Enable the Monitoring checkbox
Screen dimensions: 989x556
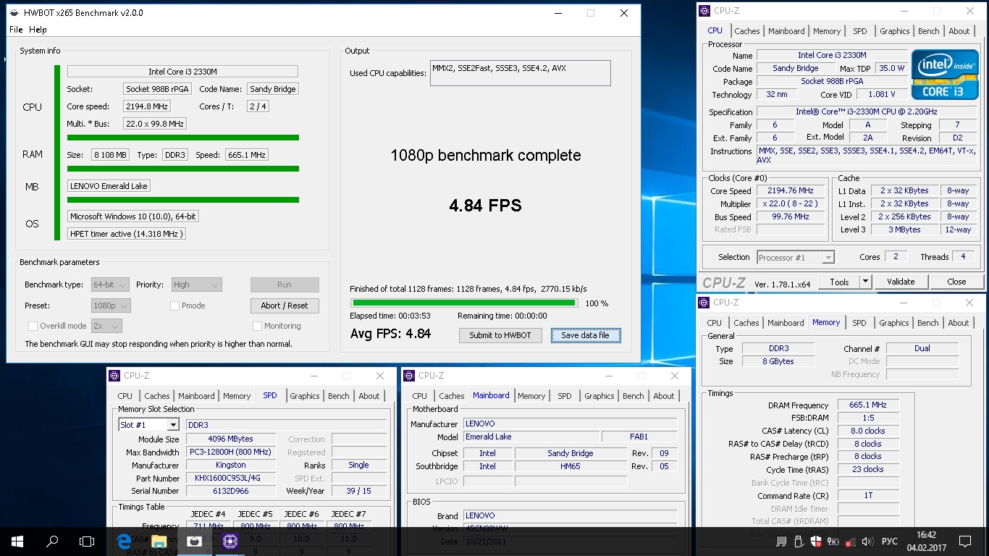click(x=257, y=326)
